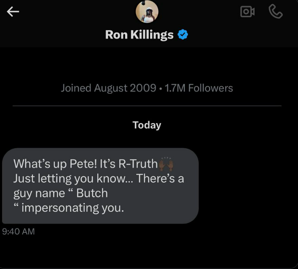The width and height of the screenshot is (298, 269).
Task: Click the 9:40 AM timestamp
Action: pos(18,231)
